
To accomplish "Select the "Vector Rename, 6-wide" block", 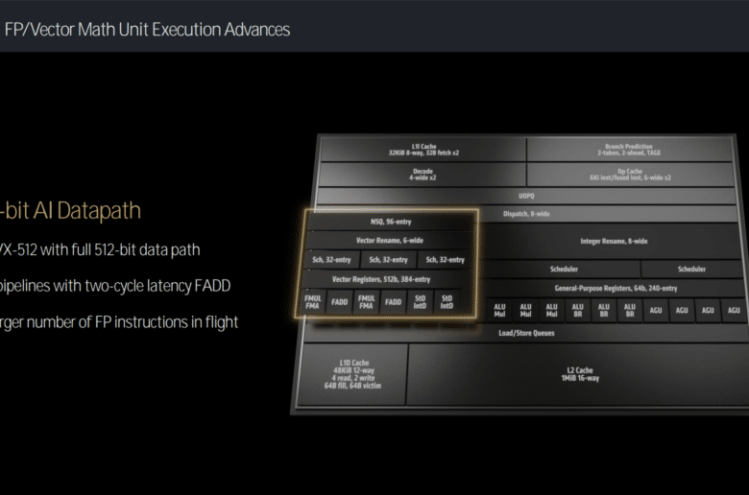I will pos(389,241).
